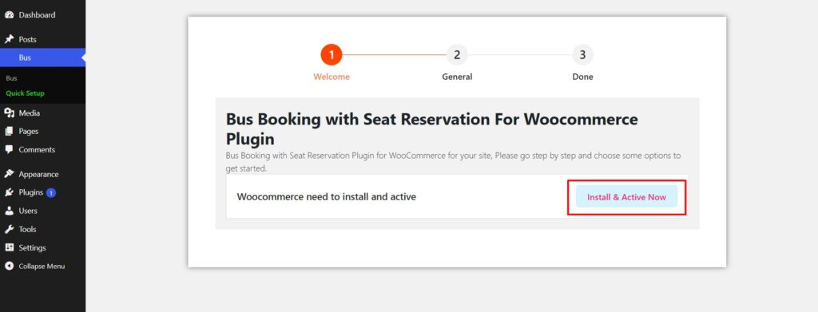Click the Plugins plug icon
818x312 pixels.
coord(9,192)
